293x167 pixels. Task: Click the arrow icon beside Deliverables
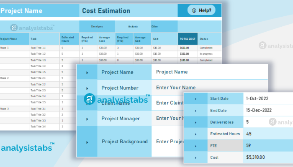click(x=195, y=122)
